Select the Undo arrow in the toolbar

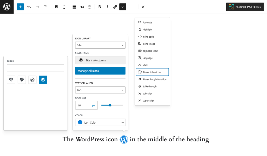click(x=29, y=7)
